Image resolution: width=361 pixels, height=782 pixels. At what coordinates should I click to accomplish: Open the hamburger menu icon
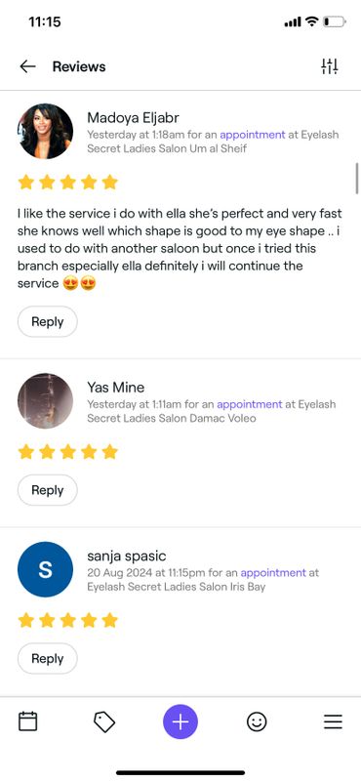pos(333,721)
